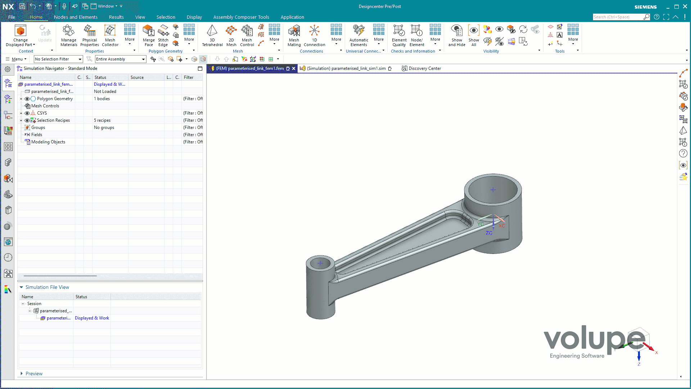Open Automatic Elements tool
Screen dimensions: 691x389
(359, 35)
